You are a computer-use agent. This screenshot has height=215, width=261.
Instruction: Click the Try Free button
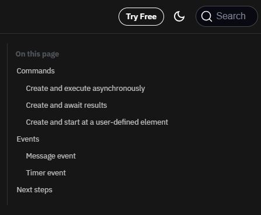[x=141, y=17]
